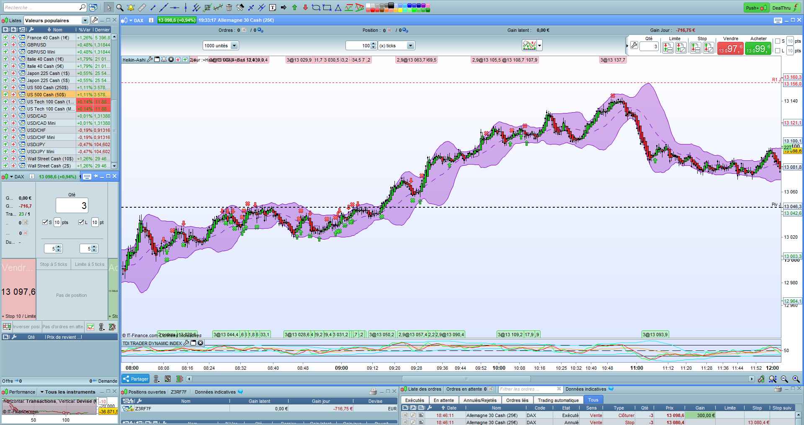Pick the yellow color swatch
804x425 pixels.
[x=401, y=10]
